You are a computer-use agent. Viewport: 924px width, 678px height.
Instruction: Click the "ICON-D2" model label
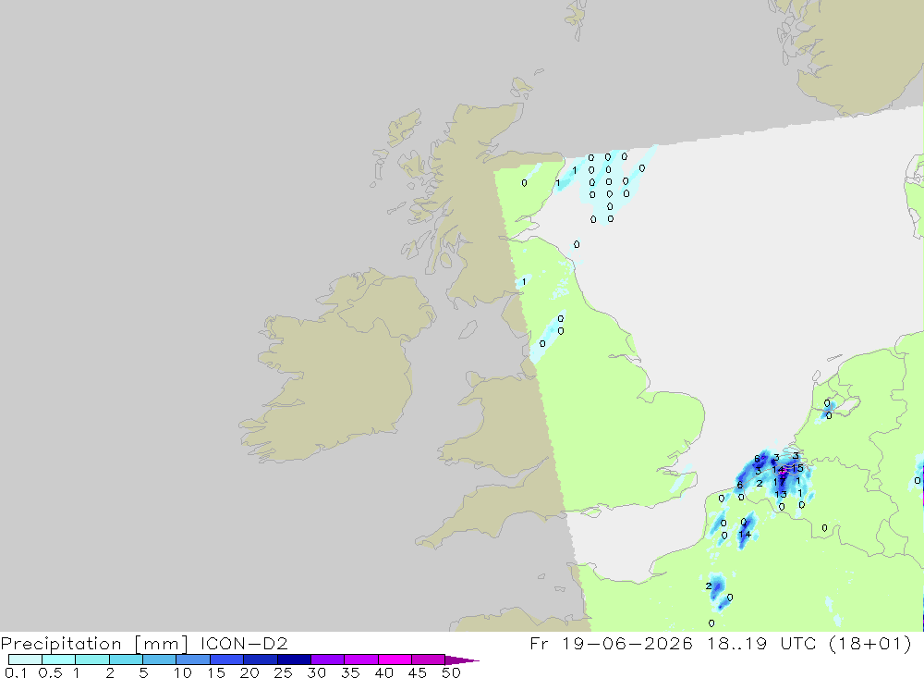(x=244, y=643)
